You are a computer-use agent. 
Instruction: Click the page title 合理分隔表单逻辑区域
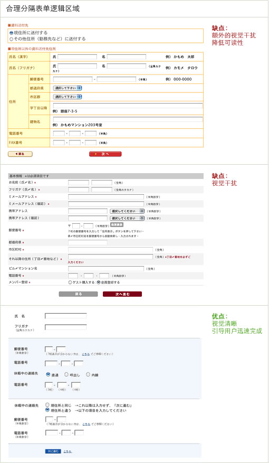click(x=43, y=8)
